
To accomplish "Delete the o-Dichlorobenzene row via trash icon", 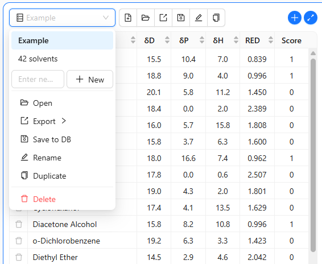I will click(x=19, y=241).
